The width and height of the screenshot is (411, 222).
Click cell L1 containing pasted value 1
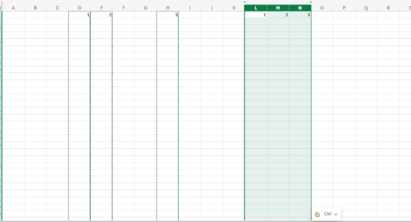[x=256, y=14]
